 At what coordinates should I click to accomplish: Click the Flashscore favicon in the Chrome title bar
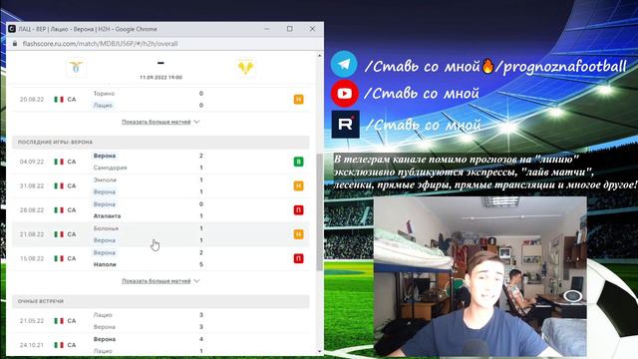[12, 29]
